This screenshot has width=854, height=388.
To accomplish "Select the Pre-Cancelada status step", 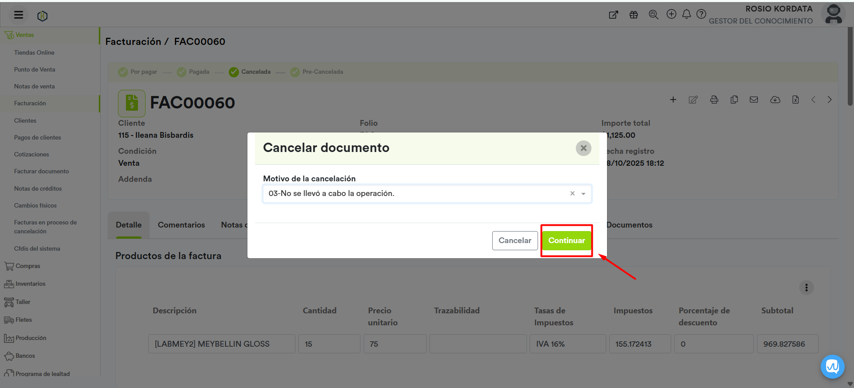I will [316, 72].
